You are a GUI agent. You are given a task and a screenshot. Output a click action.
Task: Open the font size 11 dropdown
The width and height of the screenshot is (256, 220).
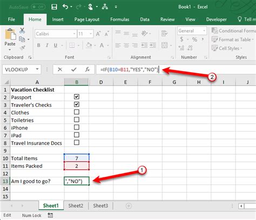[91, 34]
